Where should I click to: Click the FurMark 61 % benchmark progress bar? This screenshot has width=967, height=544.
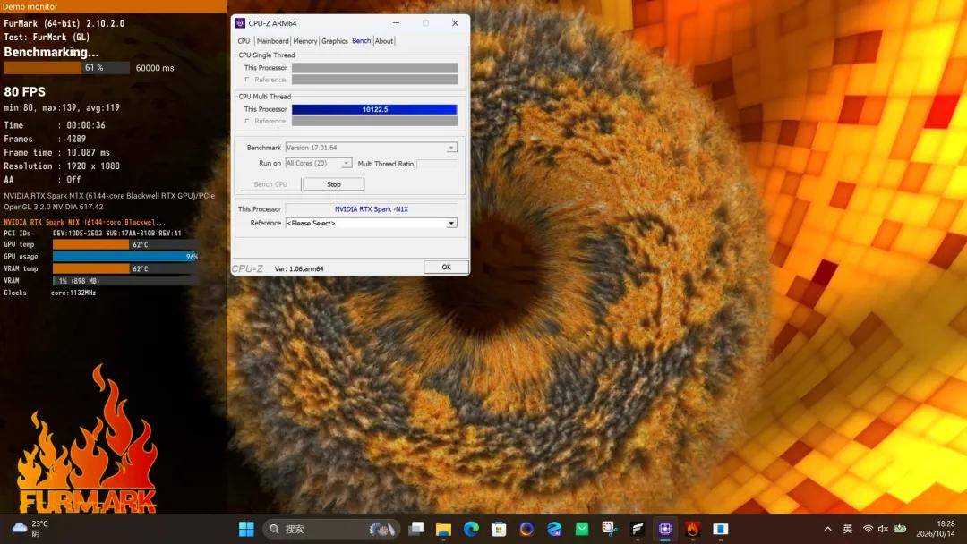(66, 68)
